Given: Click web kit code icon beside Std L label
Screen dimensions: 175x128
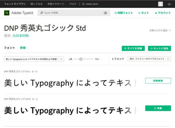Looking at the screenshot, I should [x=36, y=72].
